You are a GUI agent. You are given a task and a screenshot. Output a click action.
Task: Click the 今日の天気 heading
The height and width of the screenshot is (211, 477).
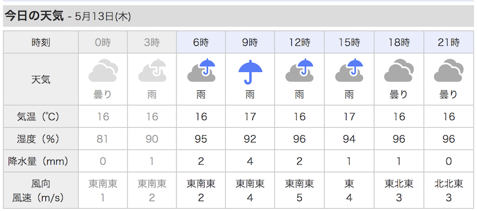(34, 16)
